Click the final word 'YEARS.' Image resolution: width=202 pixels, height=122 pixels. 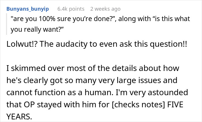tap(19, 117)
